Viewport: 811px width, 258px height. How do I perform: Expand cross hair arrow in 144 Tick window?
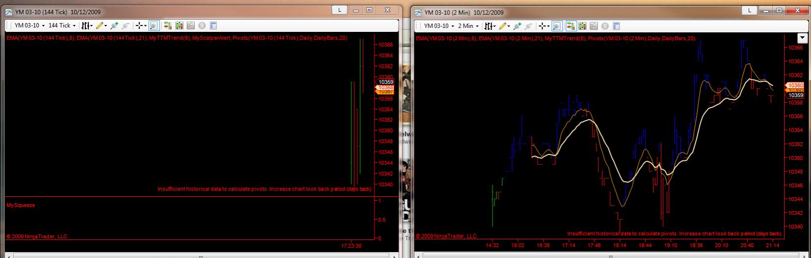click(x=145, y=26)
